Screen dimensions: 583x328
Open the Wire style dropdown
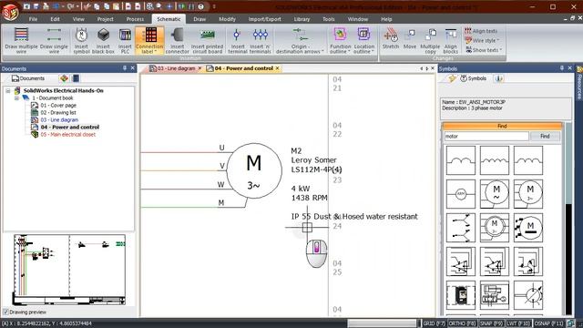(x=482, y=40)
